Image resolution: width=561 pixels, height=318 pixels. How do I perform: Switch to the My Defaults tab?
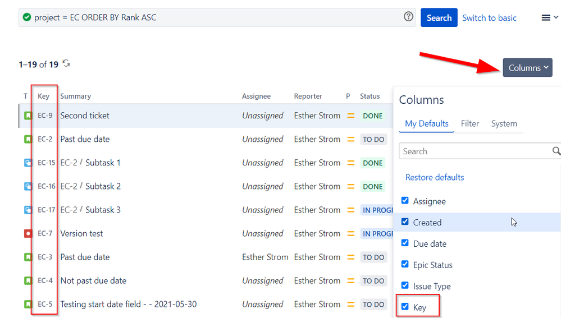pos(426,123)
